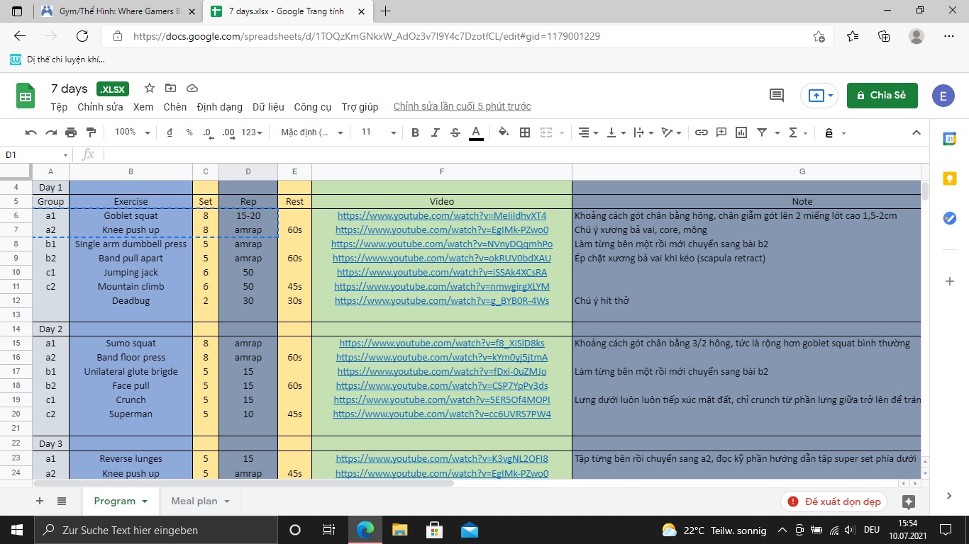Undo the last action
This screenshot has height=544, width=969.
[31, 132]
